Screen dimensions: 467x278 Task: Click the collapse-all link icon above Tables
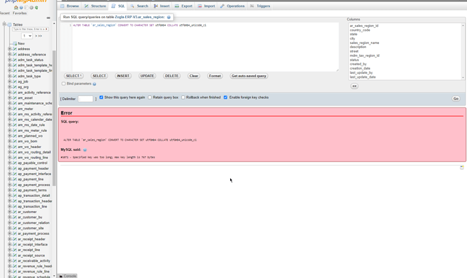point(48,18)
